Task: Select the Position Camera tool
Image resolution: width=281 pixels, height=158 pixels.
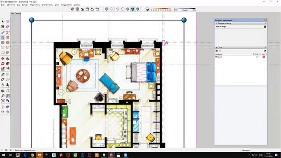Action: tap(3, 107)
